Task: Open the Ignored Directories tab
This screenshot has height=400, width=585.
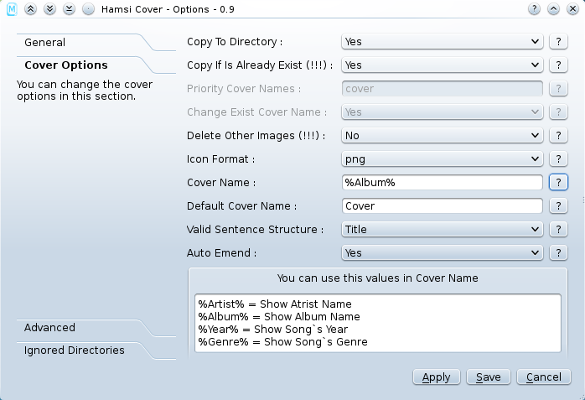Action: pyautogui.click(x=75, y=351)
